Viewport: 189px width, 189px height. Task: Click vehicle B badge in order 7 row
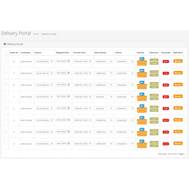coord(142,71)
